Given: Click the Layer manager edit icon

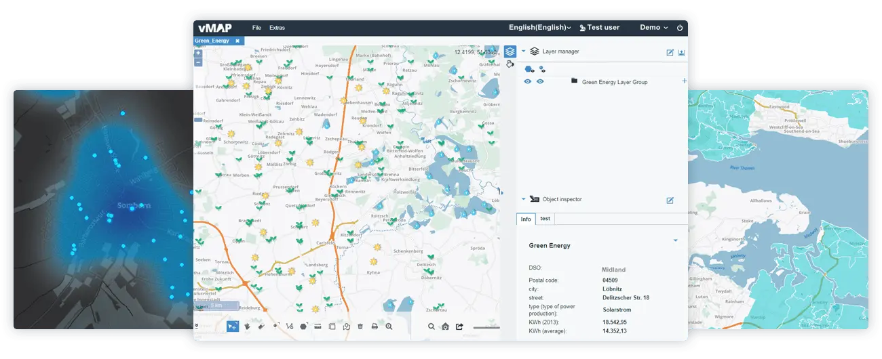Looking at the screenshot, I should 670,52.
